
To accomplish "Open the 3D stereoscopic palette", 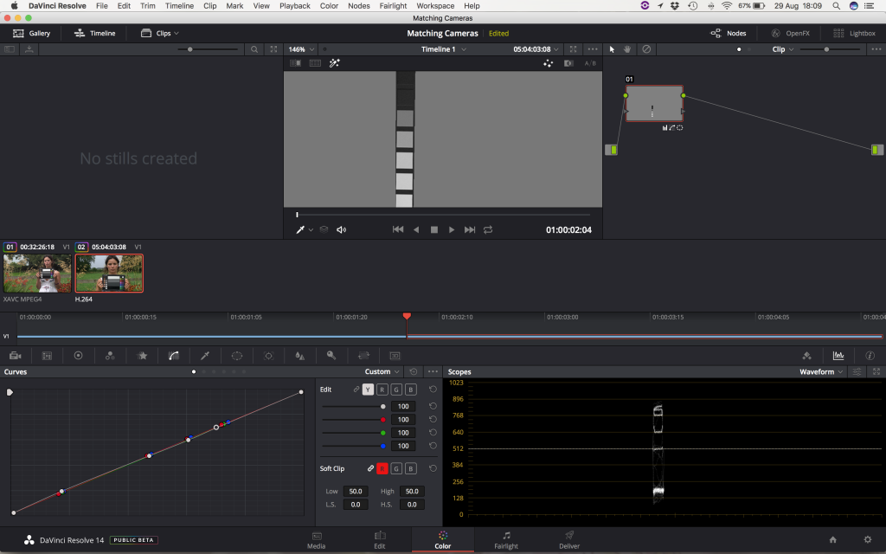I will pos(395,356).
